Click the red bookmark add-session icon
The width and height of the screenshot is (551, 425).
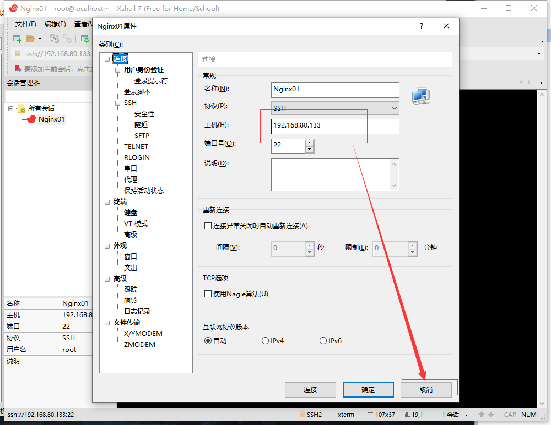[18, 69]
